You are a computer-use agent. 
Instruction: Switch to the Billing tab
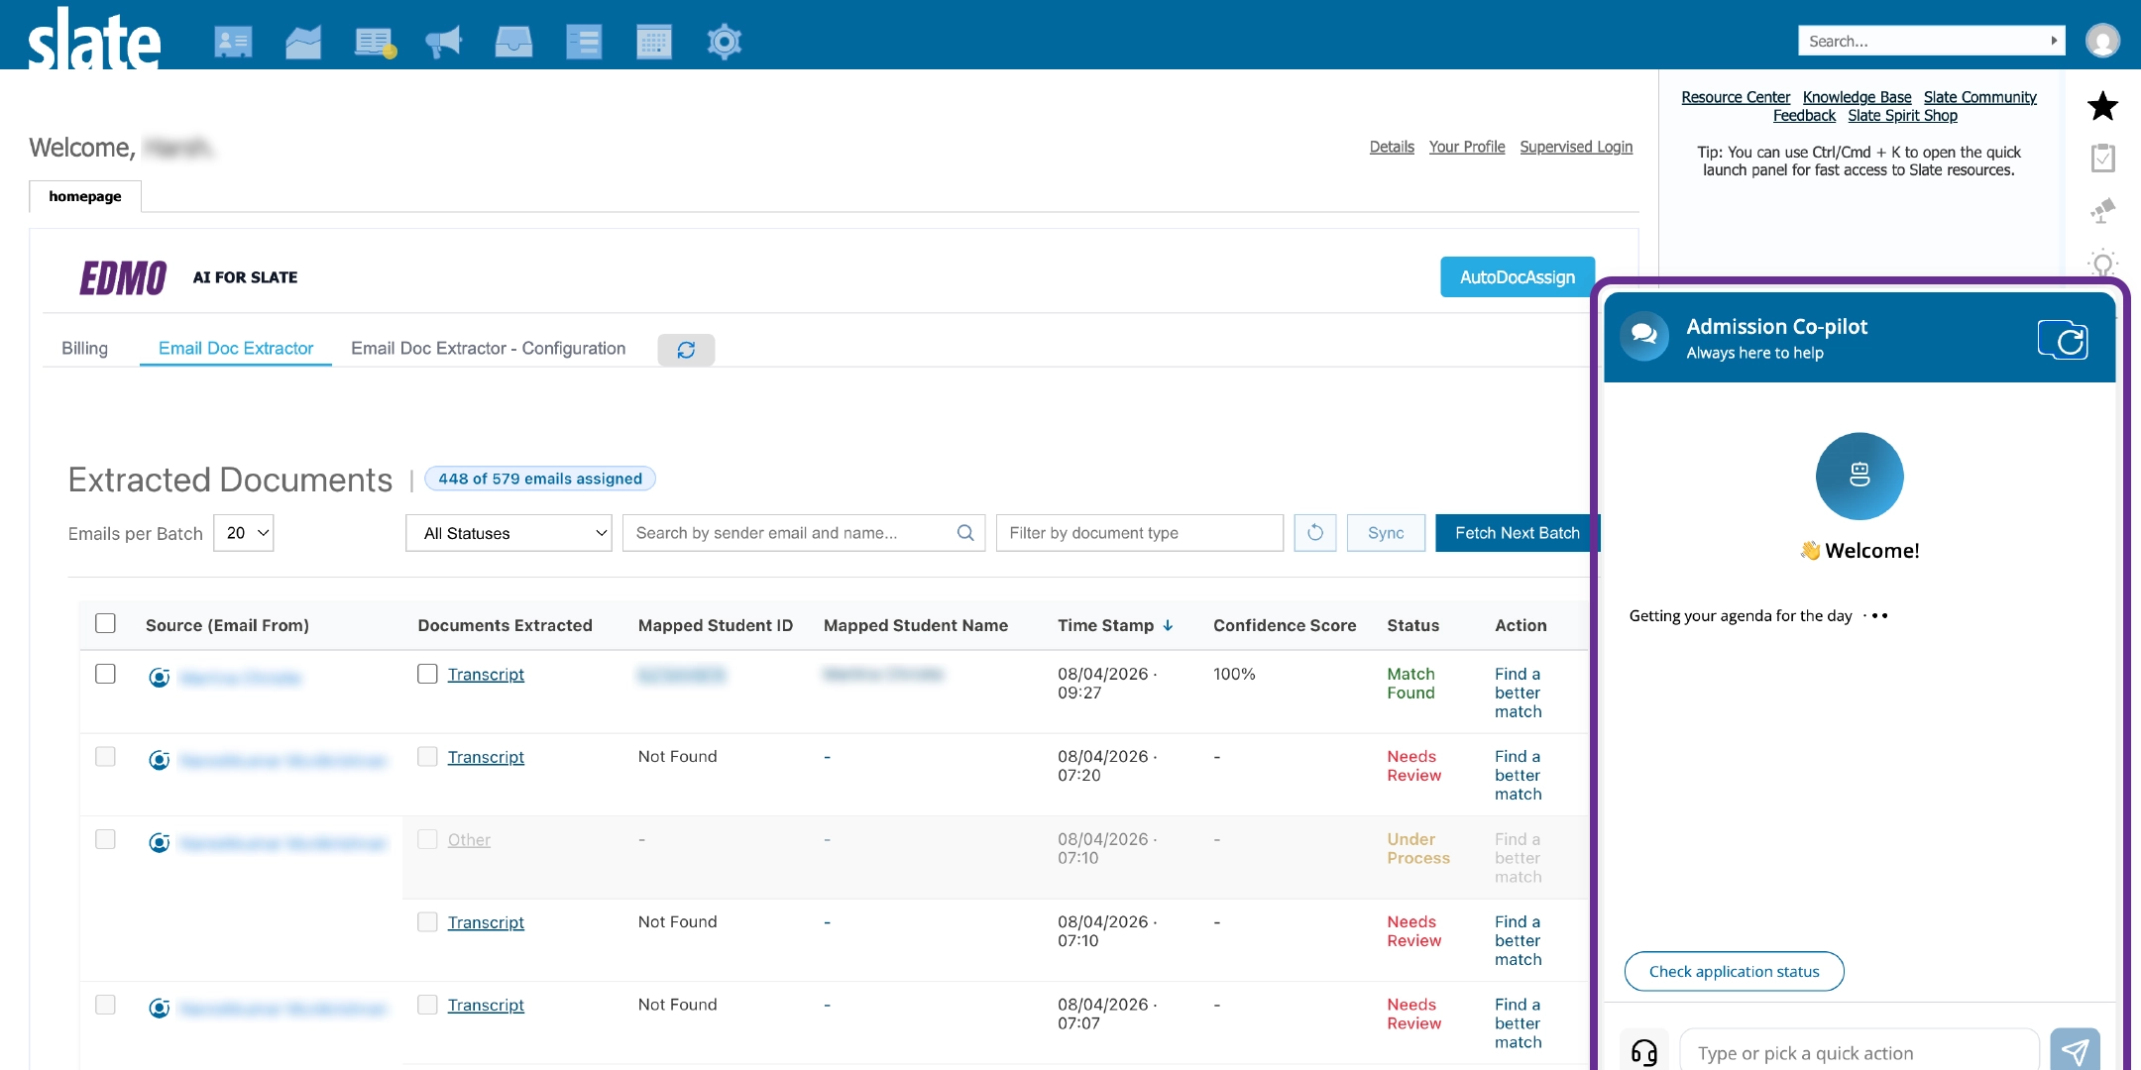(x=84, y=349)
